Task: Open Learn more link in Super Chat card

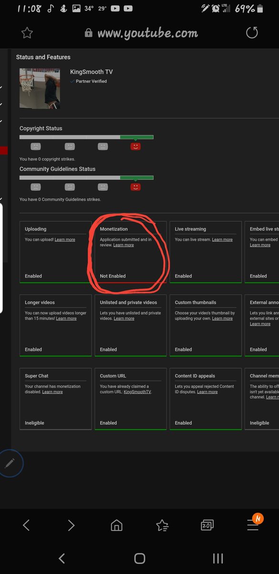Action: pos(52,392)
